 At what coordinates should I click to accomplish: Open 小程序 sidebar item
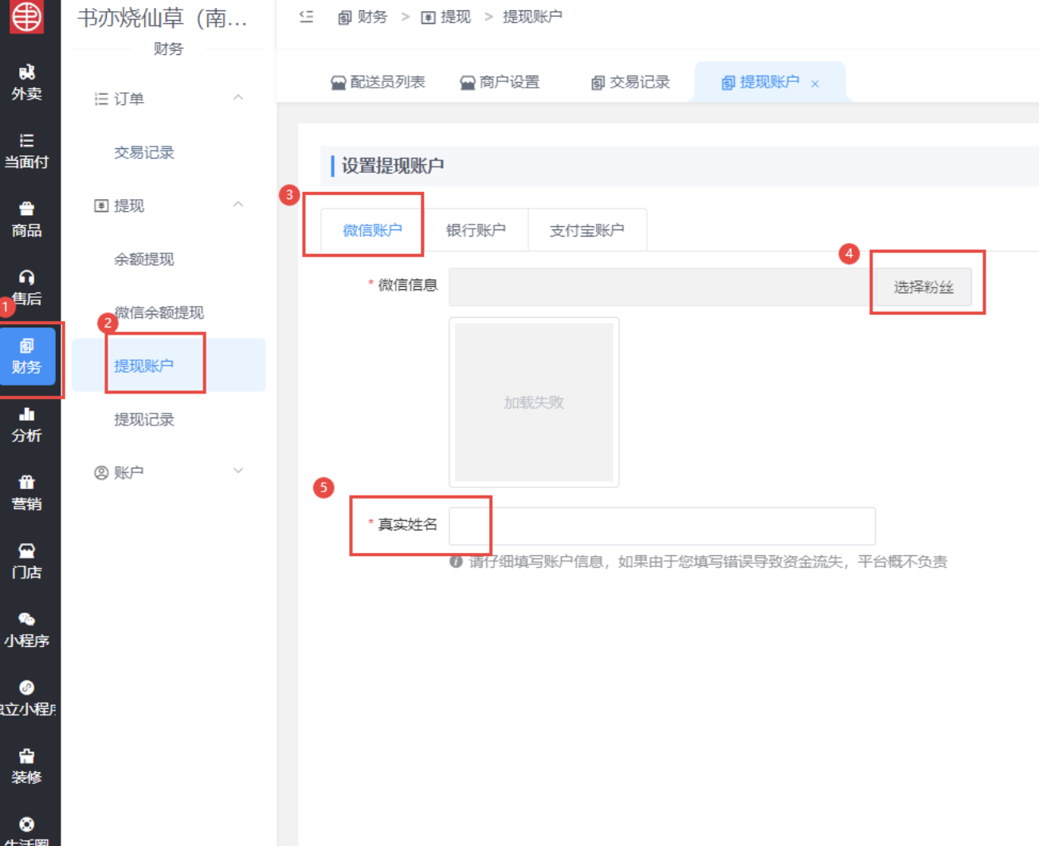pos(26,630)
